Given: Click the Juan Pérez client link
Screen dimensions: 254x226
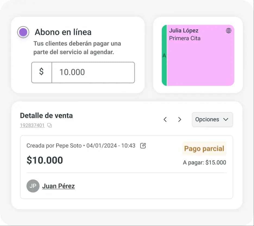Looking at the screenshot, I should [x=58, y=186].
